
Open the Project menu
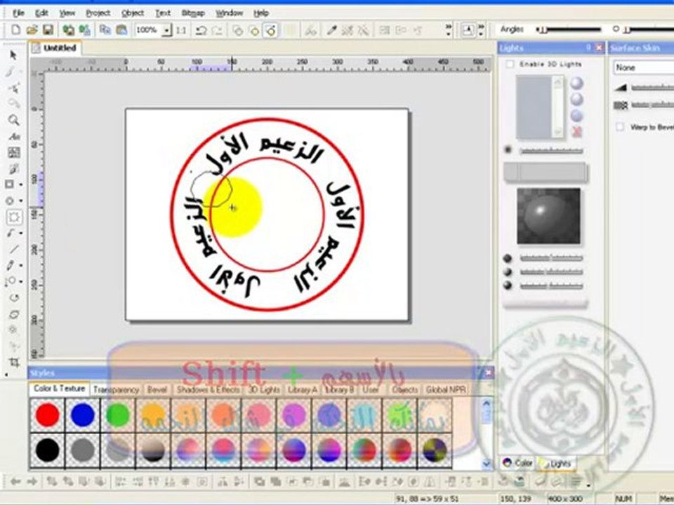[98, 13]
